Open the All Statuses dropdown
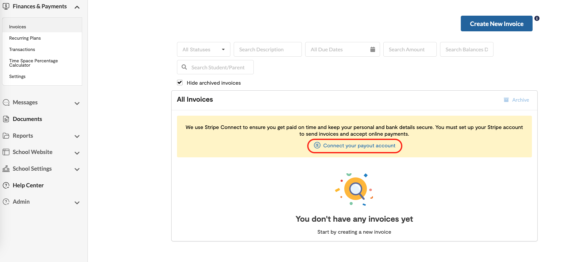 [204, 49]
